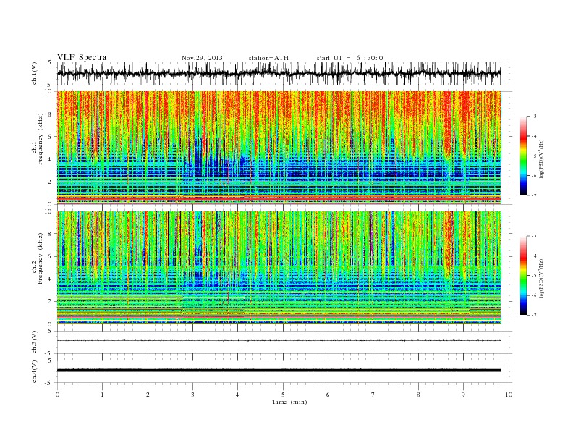Click the "start UT = 6 :30: 0" text
The image size is (573, 443).
[x=349, y=58]
